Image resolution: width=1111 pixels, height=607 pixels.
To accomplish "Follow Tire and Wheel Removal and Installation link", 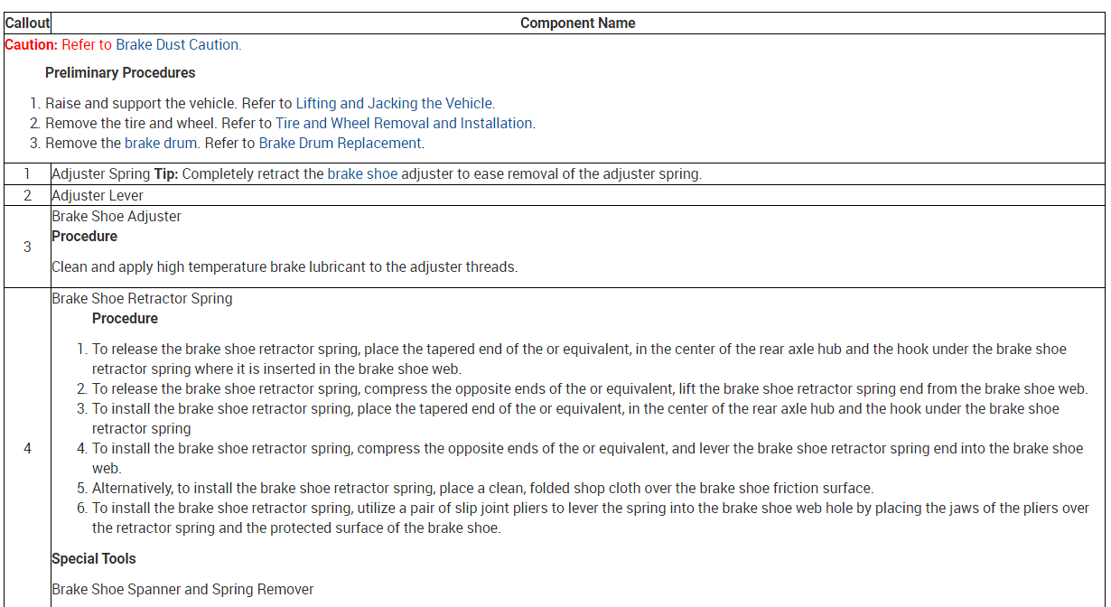I will coord(405,123).
